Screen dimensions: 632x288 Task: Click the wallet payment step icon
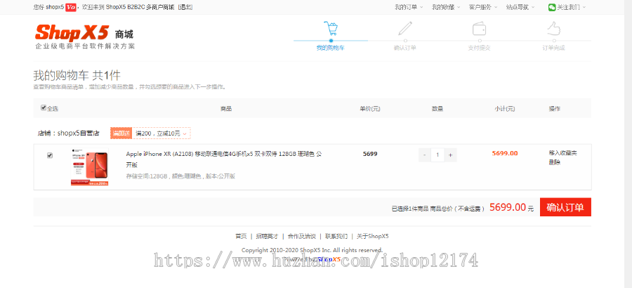[x=479, y=29]
